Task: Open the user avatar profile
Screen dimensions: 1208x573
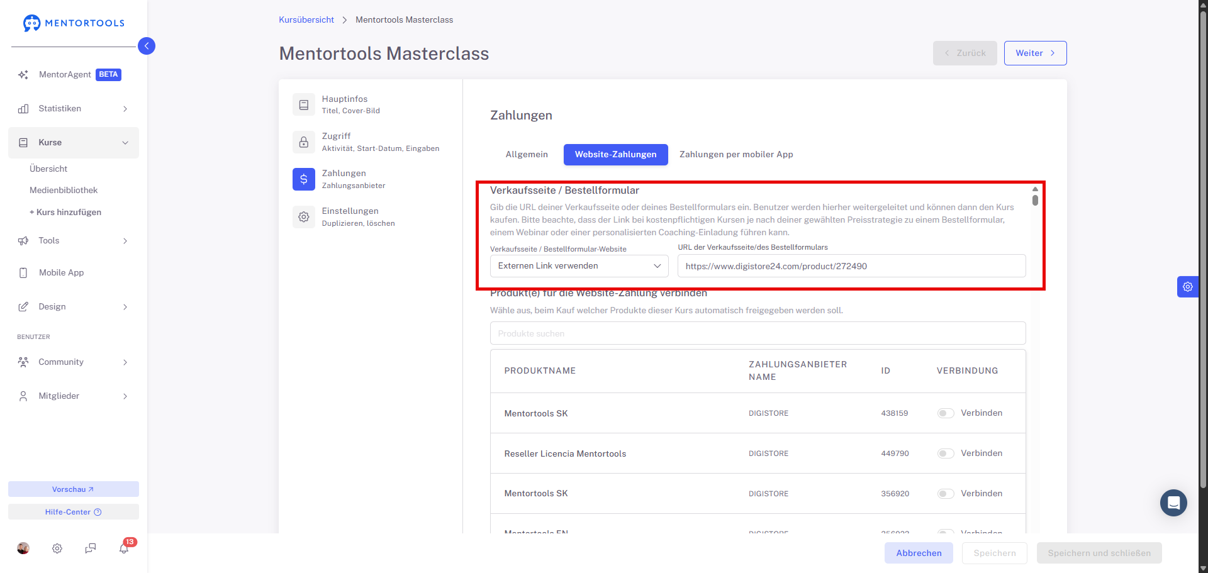Action: coord(23,548)
